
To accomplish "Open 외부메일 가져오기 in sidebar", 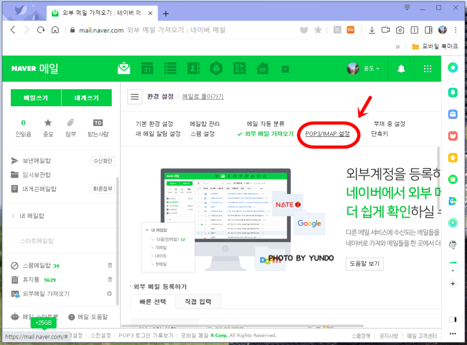I will [x=46, y=294].
